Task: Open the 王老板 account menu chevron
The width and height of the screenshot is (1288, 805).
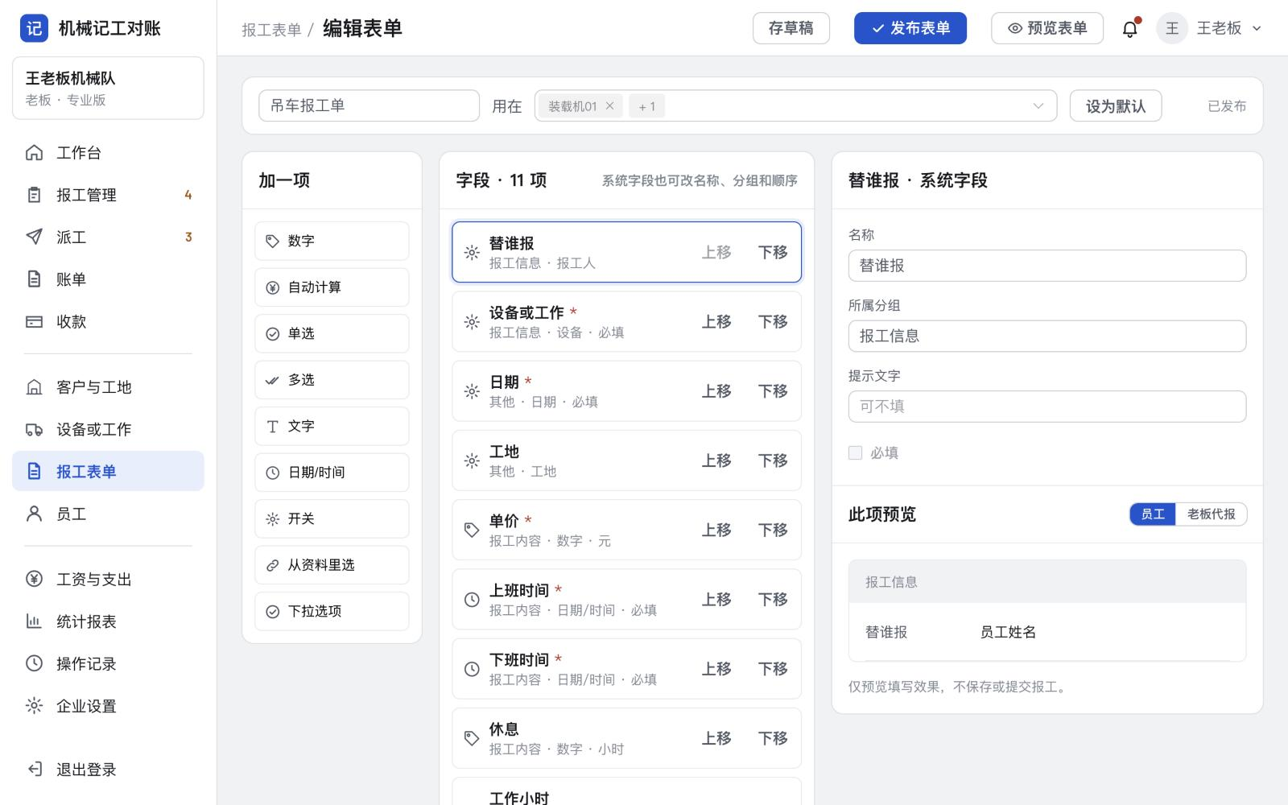Action: 1257,28
